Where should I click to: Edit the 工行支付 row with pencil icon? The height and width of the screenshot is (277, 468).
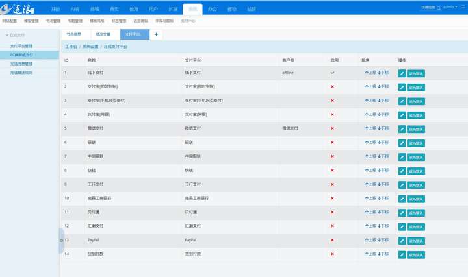click(402, 185)
